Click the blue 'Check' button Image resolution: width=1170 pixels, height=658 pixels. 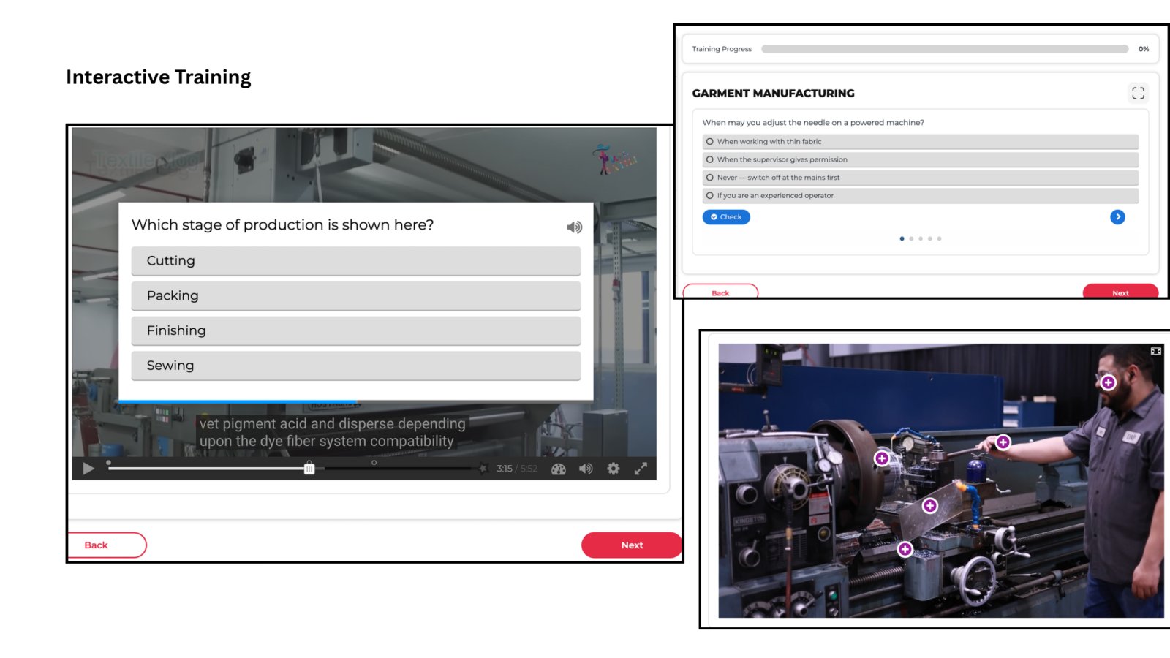(726, 217)
